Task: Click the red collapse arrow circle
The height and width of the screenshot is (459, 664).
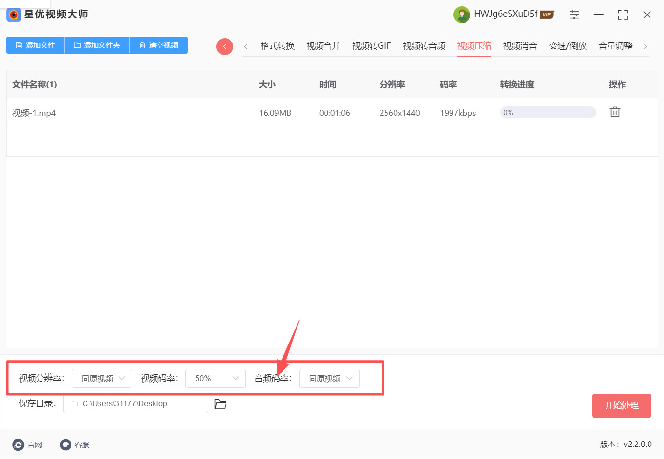Action: click(x=225, y=46)
